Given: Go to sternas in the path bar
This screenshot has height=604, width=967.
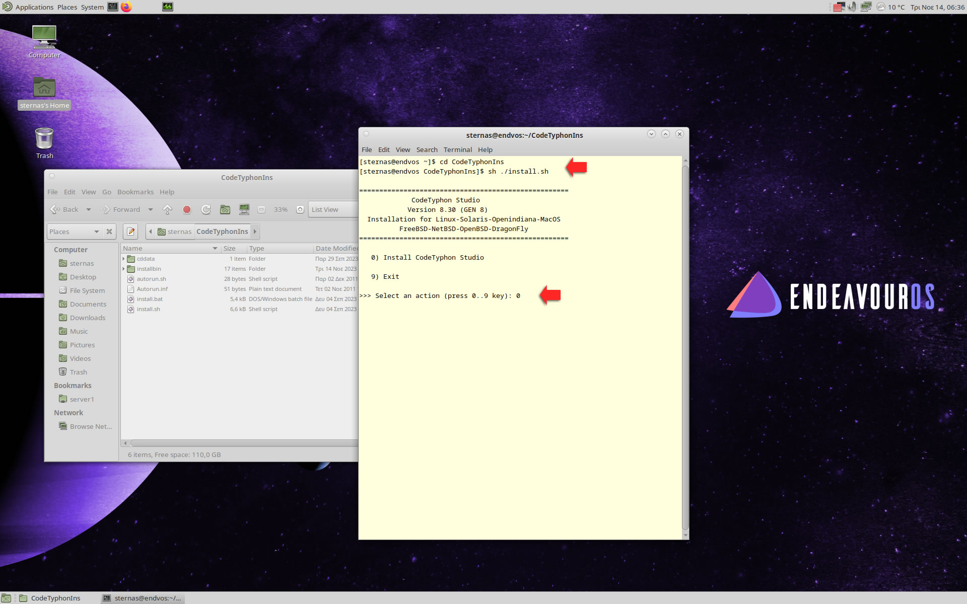Looking at the screenshot, I should (x=175, y=232).
